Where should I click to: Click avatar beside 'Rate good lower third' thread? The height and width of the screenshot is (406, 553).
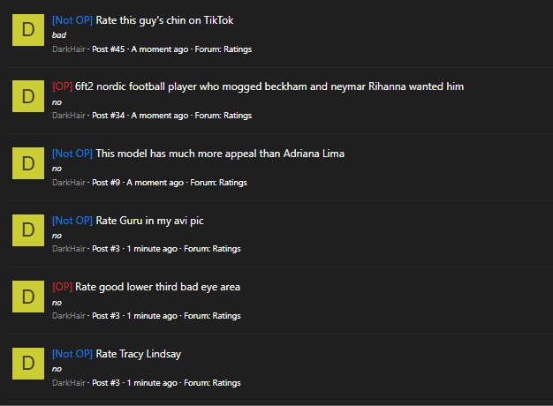click(x=28, y=297)
